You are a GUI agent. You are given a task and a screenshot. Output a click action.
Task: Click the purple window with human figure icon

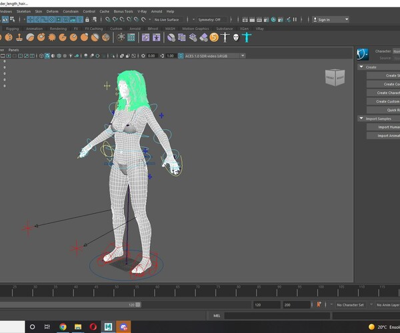157,37
